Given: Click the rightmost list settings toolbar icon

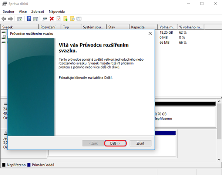Looking at the screenshot, I should (x=79, y=18).
